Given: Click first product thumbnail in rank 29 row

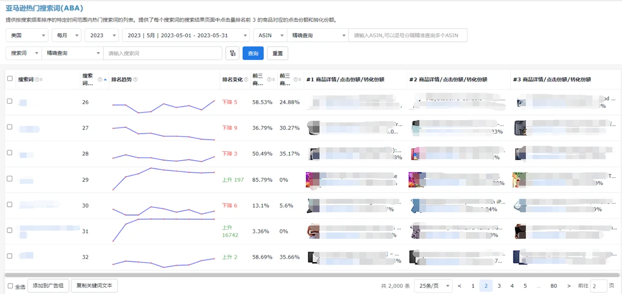Looking at the screenshot, I should click(312, 179).
